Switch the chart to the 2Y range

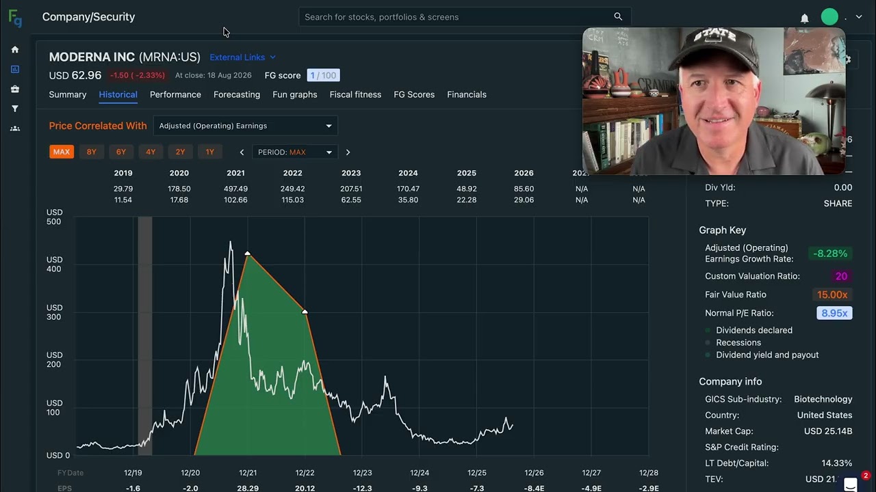[x=180, y=152]
